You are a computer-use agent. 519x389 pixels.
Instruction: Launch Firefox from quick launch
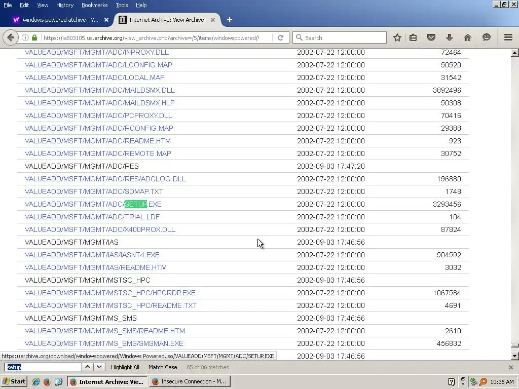click(47, 382)
